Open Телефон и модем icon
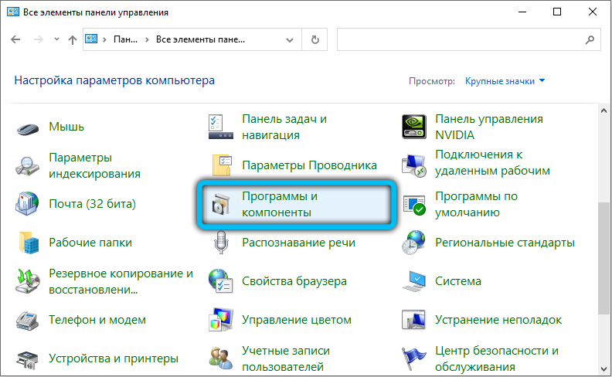 pos(29,320)
